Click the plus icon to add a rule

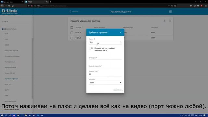coord(165,21)
